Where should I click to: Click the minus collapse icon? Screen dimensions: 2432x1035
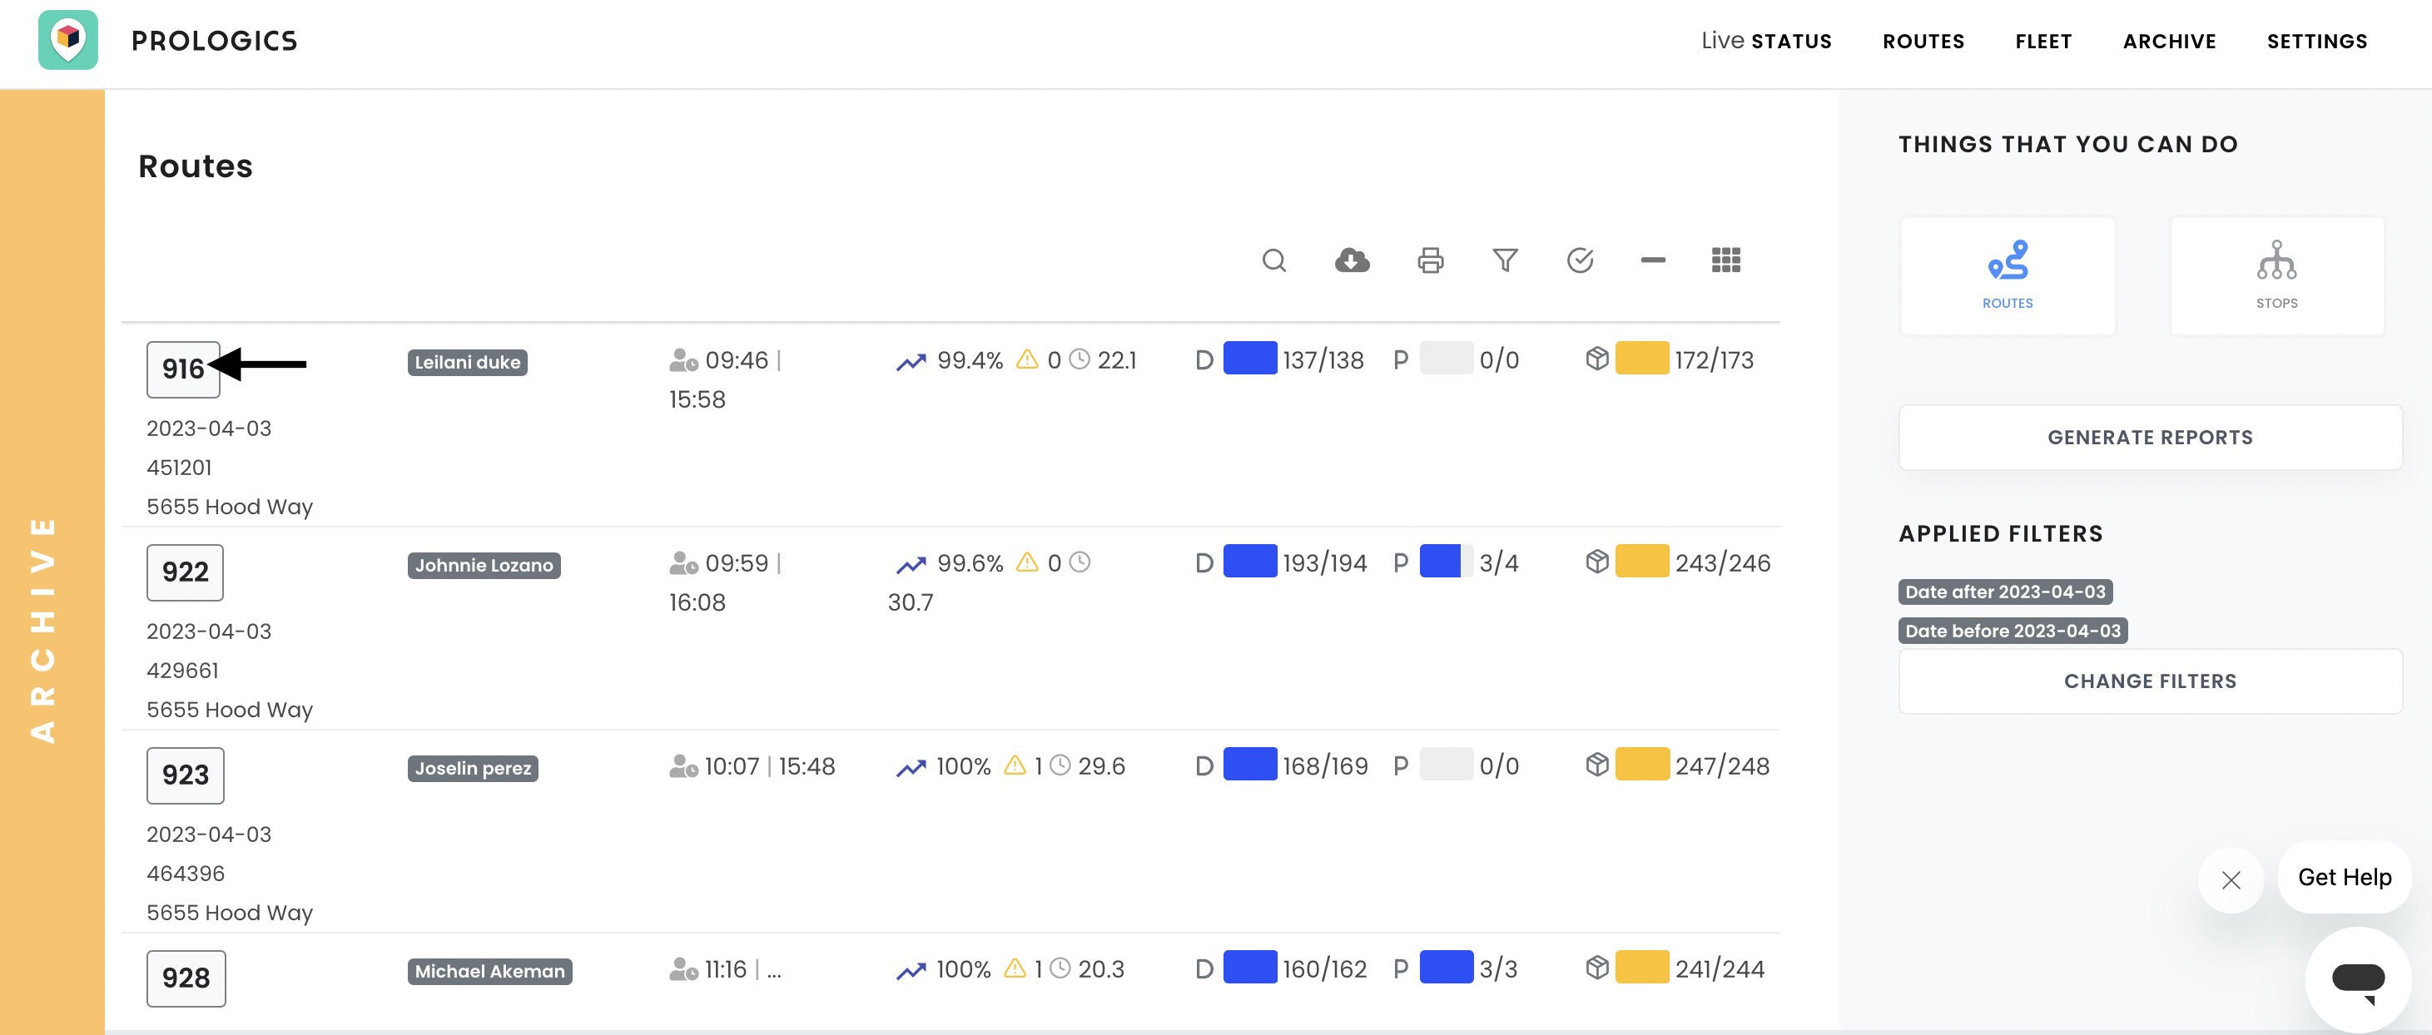(1652, 260)
